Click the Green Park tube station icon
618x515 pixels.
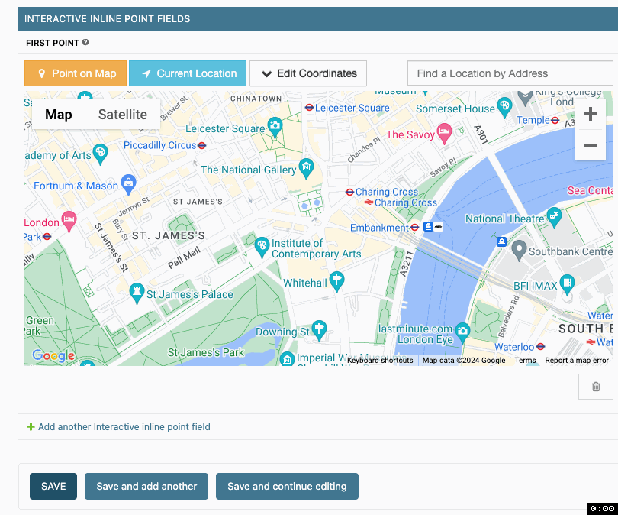(47, 237)
